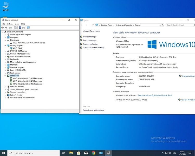
Task: Open the Help menu in Device Manager
Action: pos(23,24)
